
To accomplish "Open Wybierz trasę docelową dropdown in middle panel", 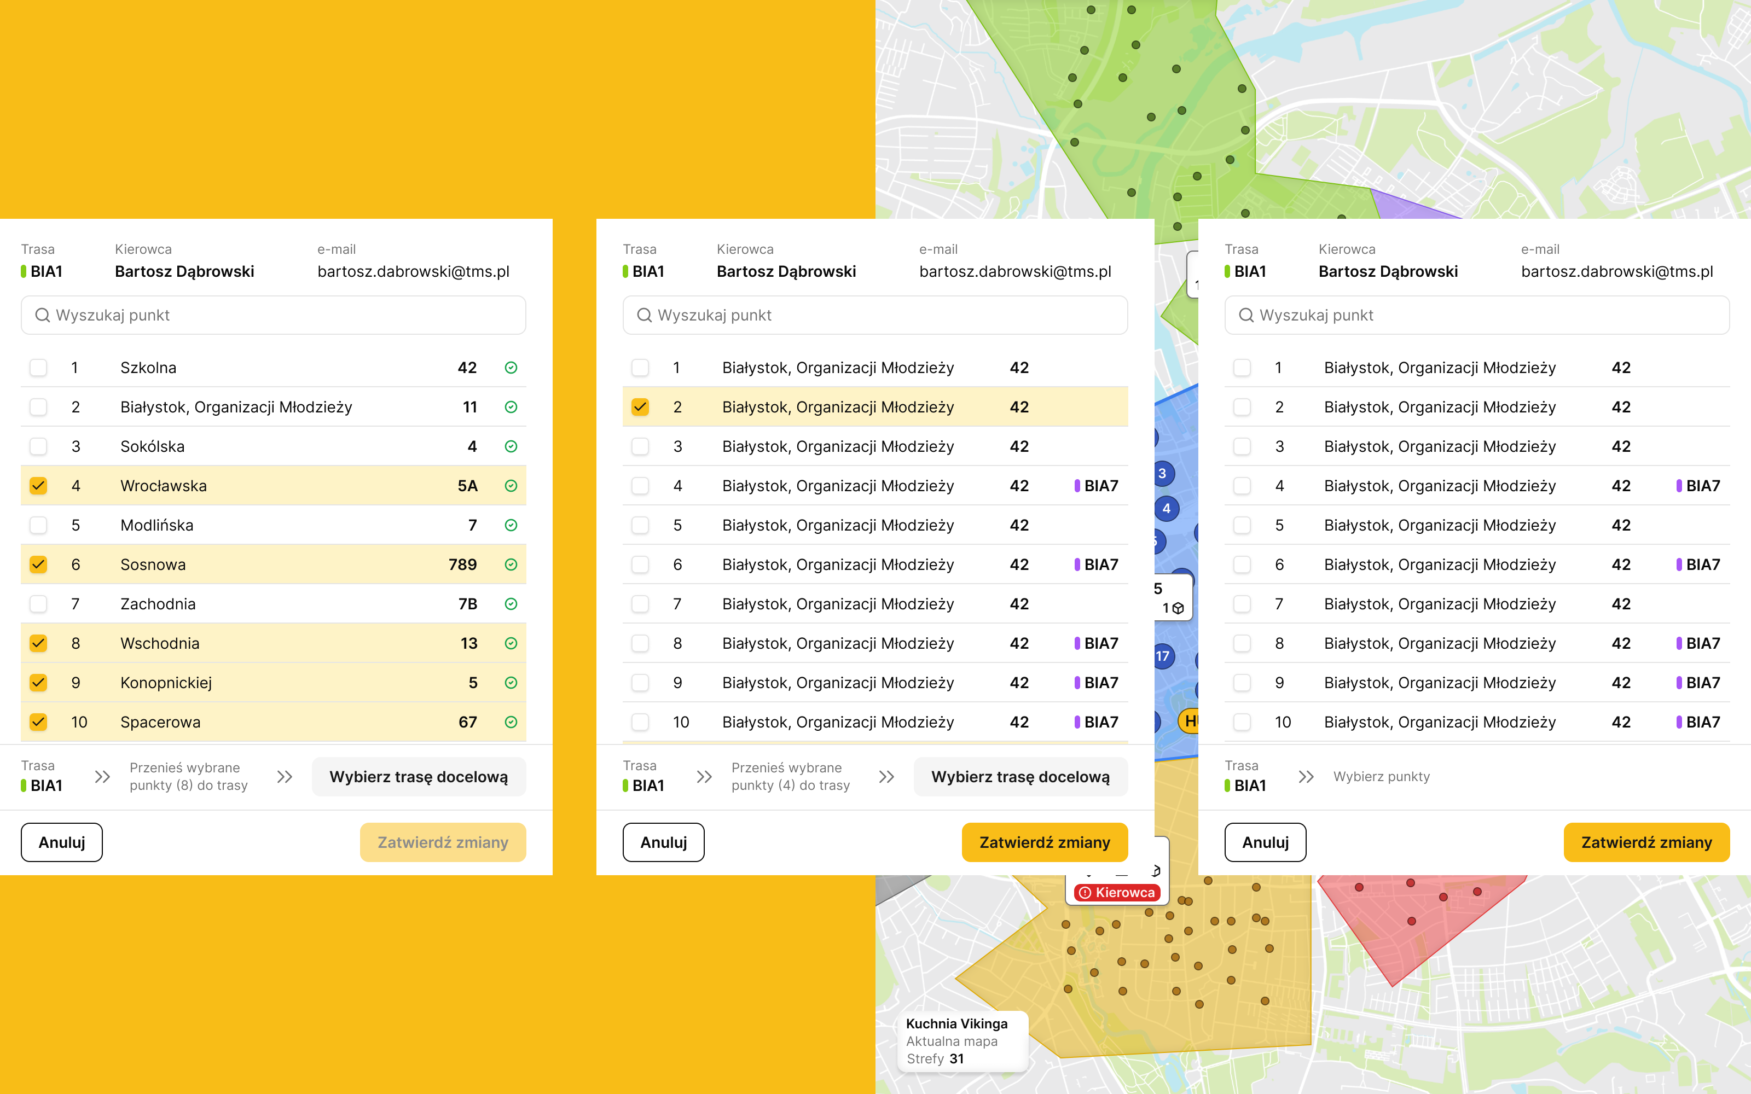I will coord(1021,777).
